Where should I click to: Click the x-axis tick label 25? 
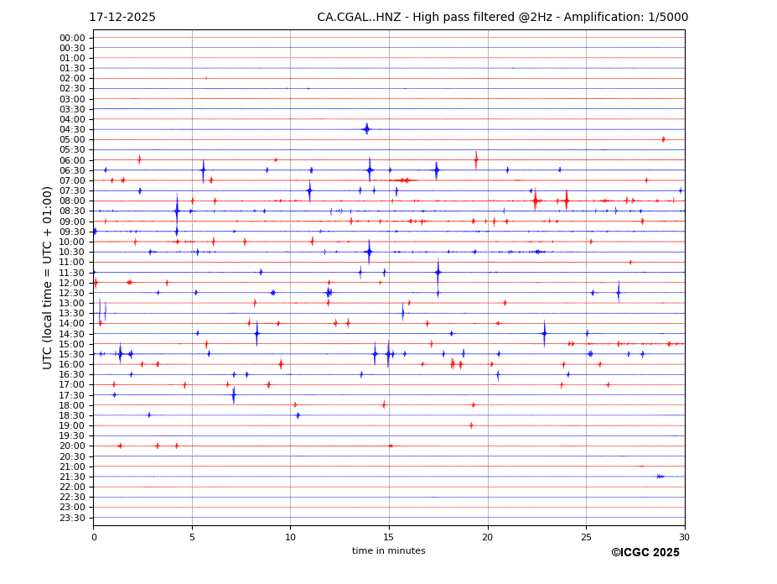click(586, 537)
